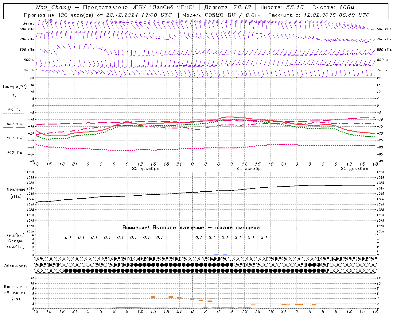This screenshot has width=393, height=314.
Task: Click the 'Td 2м' dew point legend label
Action: (14, 110)
